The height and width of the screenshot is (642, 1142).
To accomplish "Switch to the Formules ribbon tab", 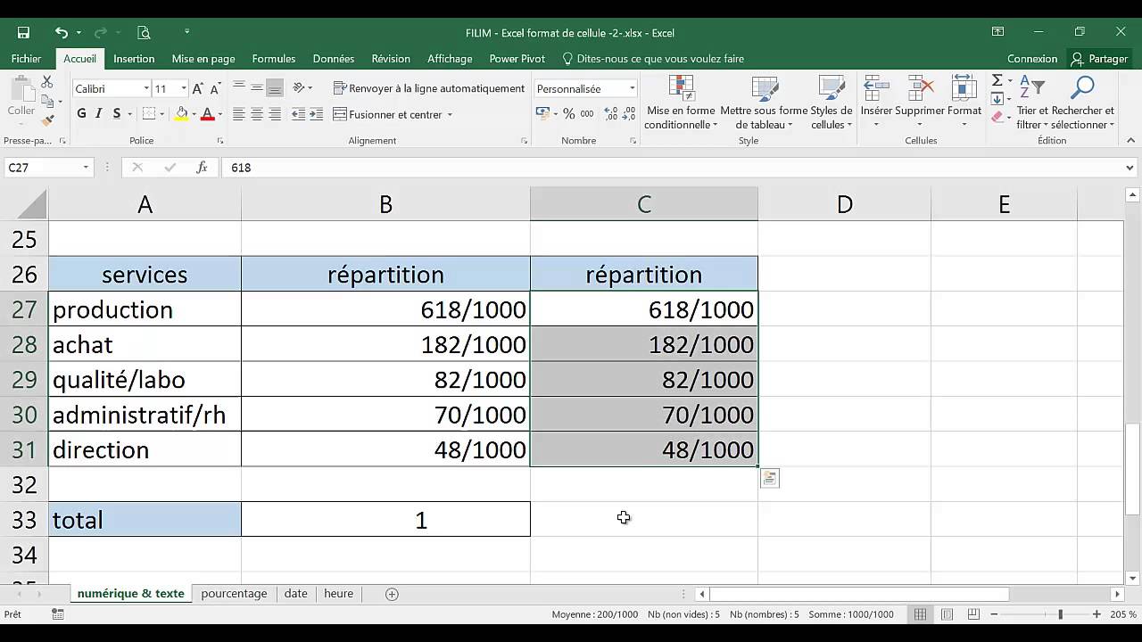I will pyautogui.click(x=274, y=58).
